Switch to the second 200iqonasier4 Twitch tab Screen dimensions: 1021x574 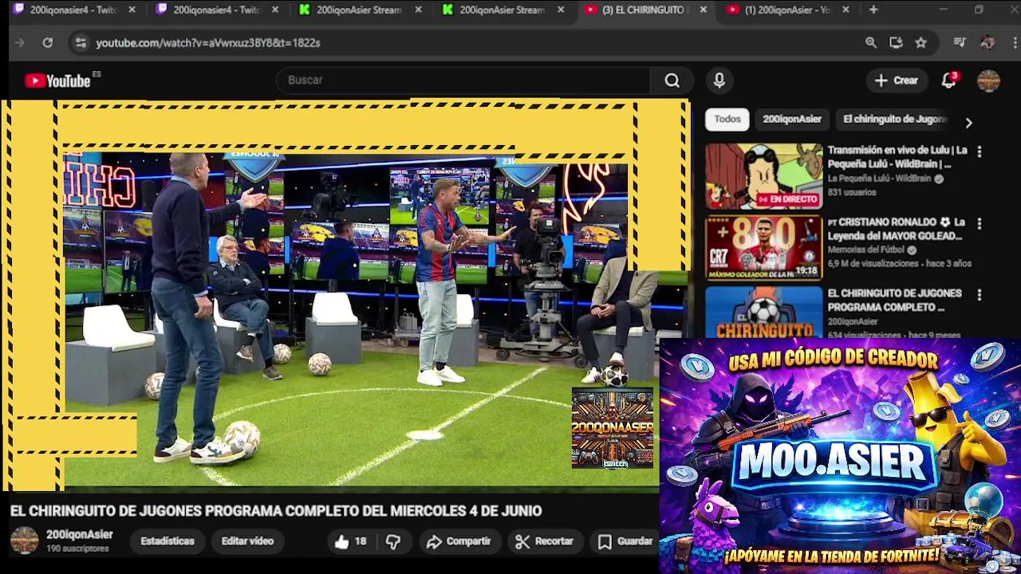click(217, 10)
